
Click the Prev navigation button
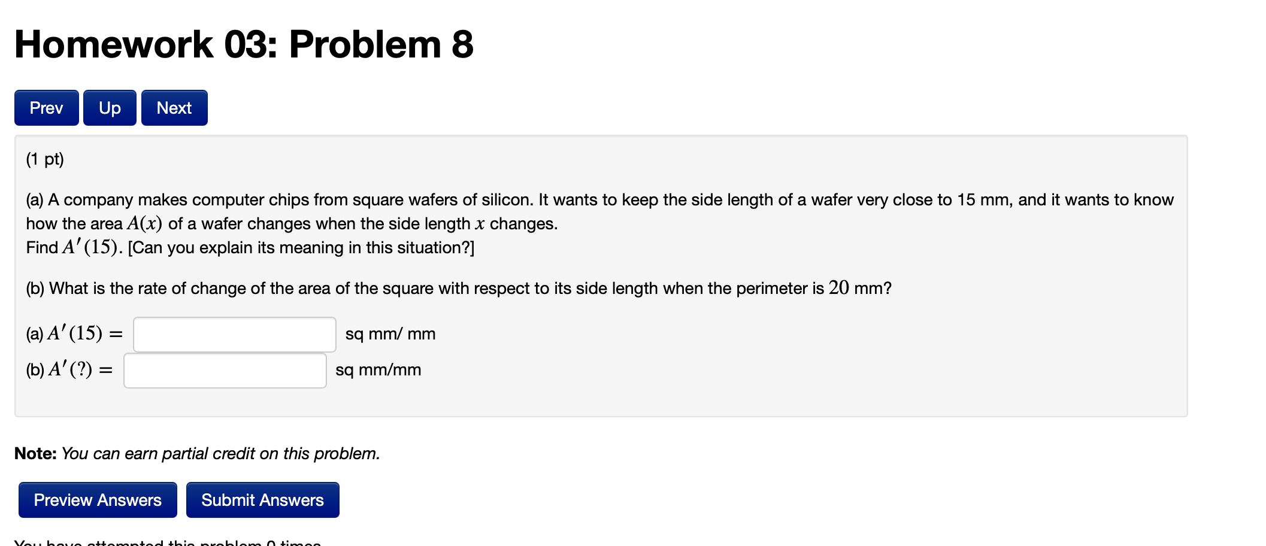[46, 108]
